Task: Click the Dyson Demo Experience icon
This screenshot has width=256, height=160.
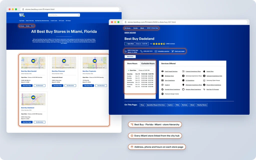Action: coord(204,85)
